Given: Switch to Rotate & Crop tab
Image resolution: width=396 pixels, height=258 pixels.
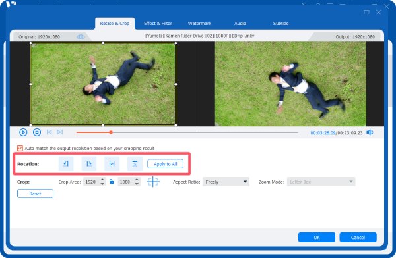Looking at the screenshot, I should [115, 24].
